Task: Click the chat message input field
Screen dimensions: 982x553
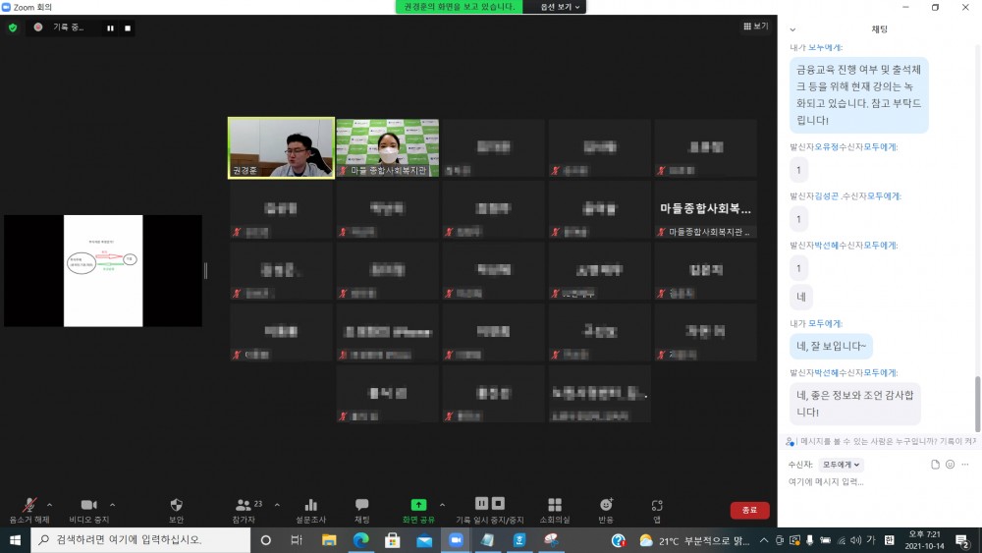Action: [874, 482]
